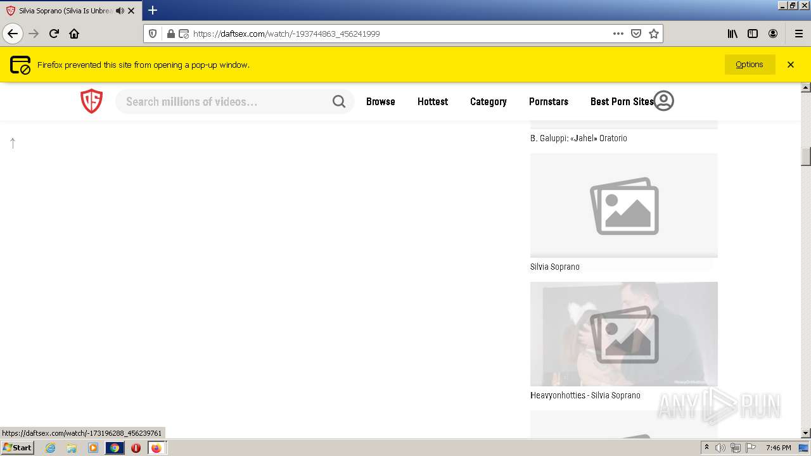Click the 7:46 PM taskbar clock
The width and height of the screenshot is (811, 456).
coord(778,448)
